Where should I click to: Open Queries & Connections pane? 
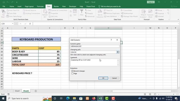pyautogui.click(x=58, y=10)
